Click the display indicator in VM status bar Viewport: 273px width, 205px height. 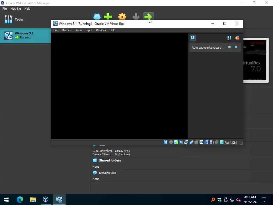point(201,142)
